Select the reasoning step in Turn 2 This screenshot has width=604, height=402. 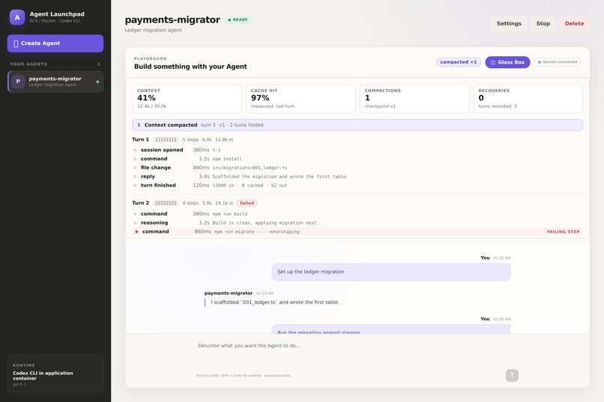(x=357, y=223)
